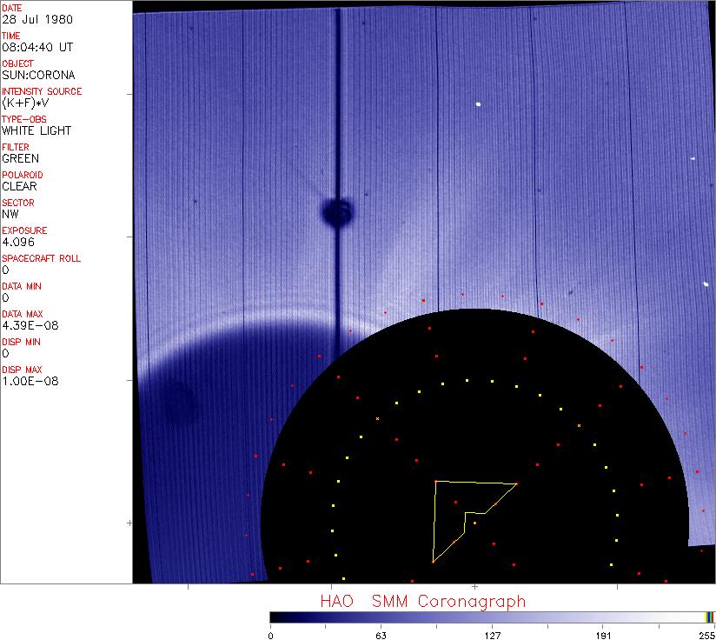This screenshot has width=716, height=640.
Task: Click the HAO SMM Coronagraph title
Action: 423,602
